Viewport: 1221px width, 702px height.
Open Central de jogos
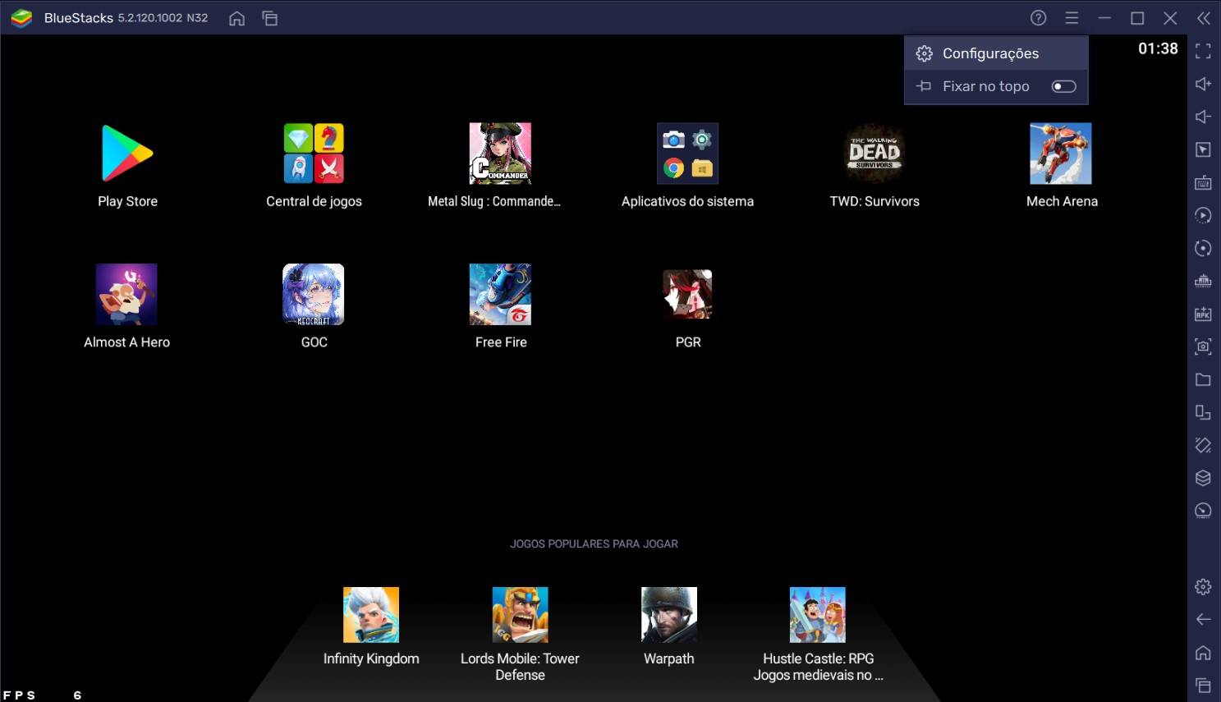314,154
